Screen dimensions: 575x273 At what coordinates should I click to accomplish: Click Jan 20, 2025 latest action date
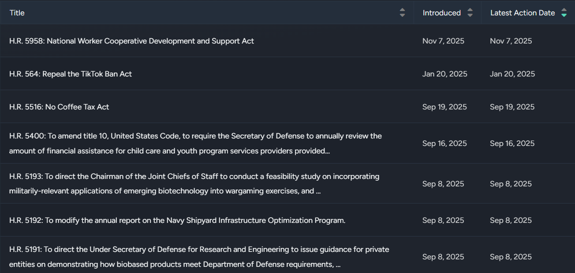click(512, 74)
